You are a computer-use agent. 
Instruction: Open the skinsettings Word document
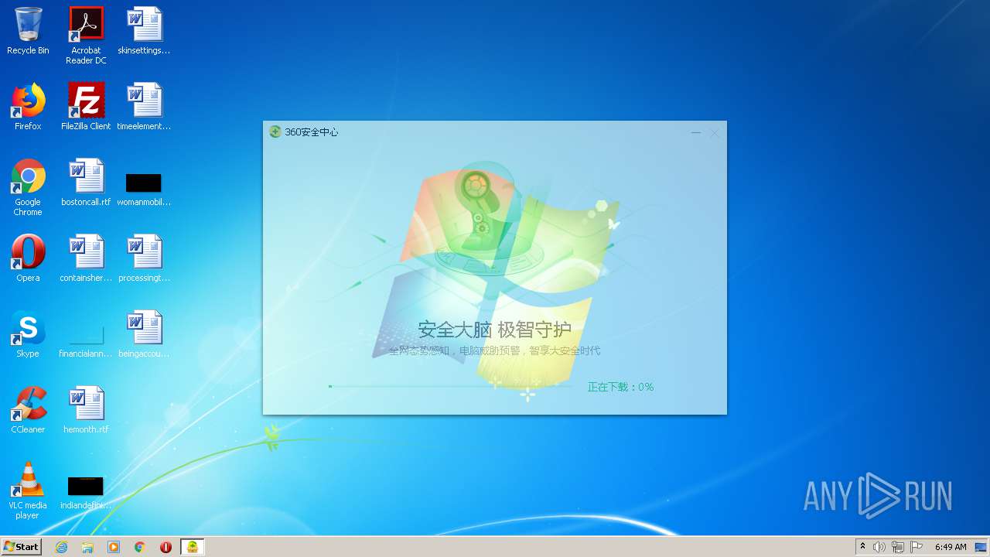[x=144, y=31]
